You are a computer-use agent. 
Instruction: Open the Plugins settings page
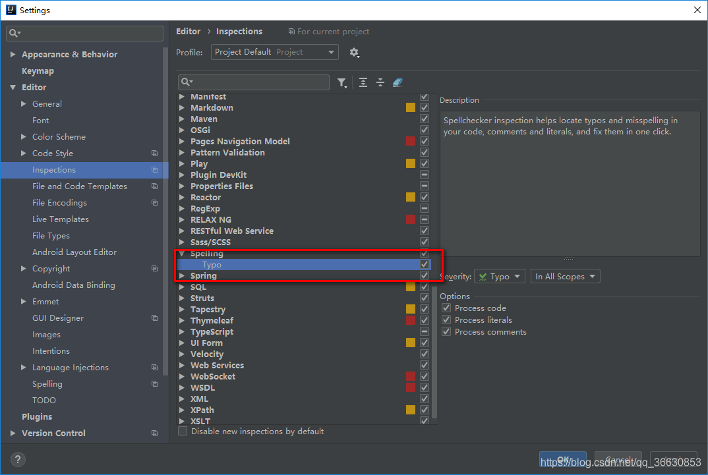pos(37,417)
